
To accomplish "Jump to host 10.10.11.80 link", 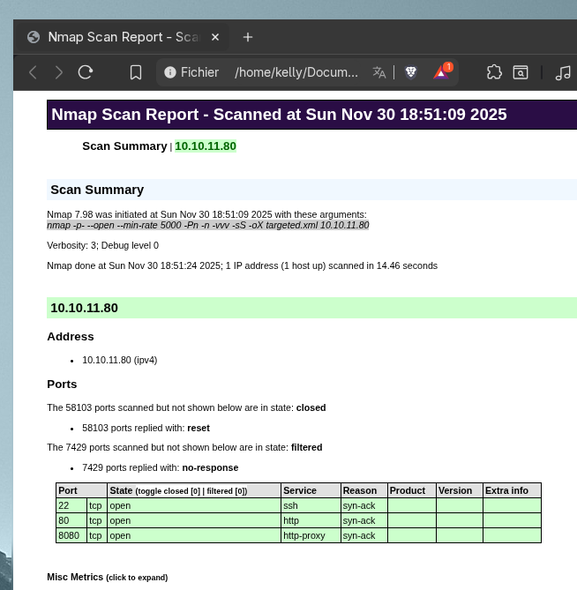I will [206, 146].
